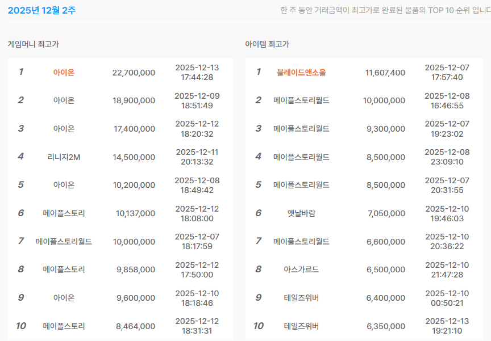Select 게임머니 최고가 section title

point(34,44)
